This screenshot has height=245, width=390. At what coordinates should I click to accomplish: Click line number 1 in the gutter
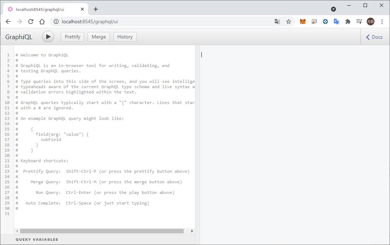8,55
